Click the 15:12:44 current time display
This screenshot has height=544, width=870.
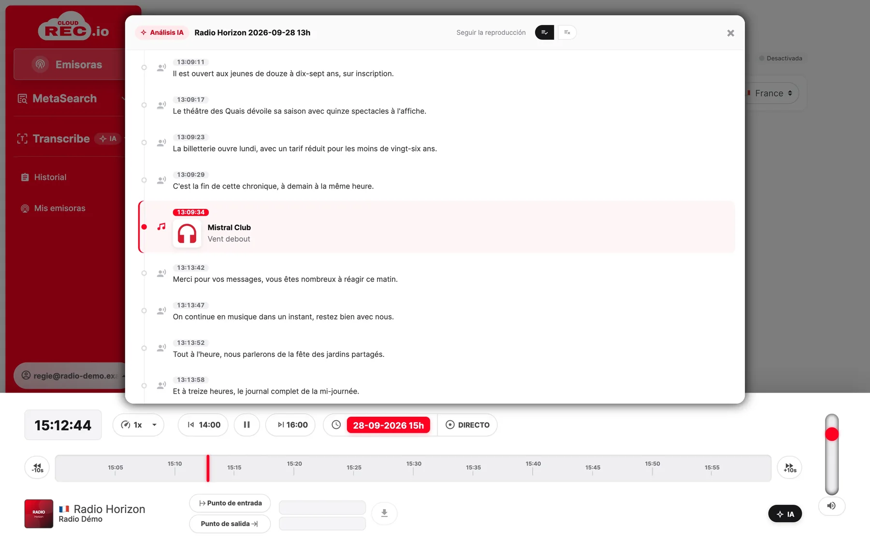[x=63, y=425]
